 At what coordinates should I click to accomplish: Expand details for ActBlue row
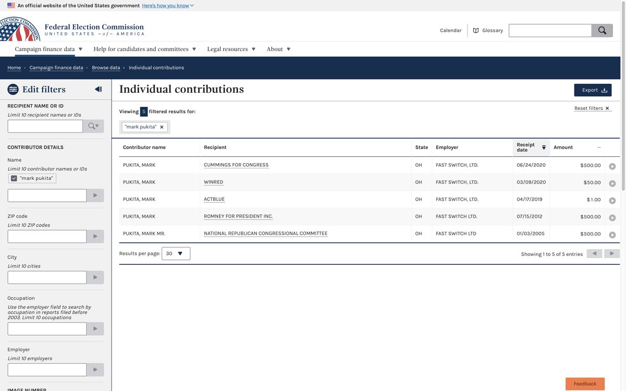point(612,201)
